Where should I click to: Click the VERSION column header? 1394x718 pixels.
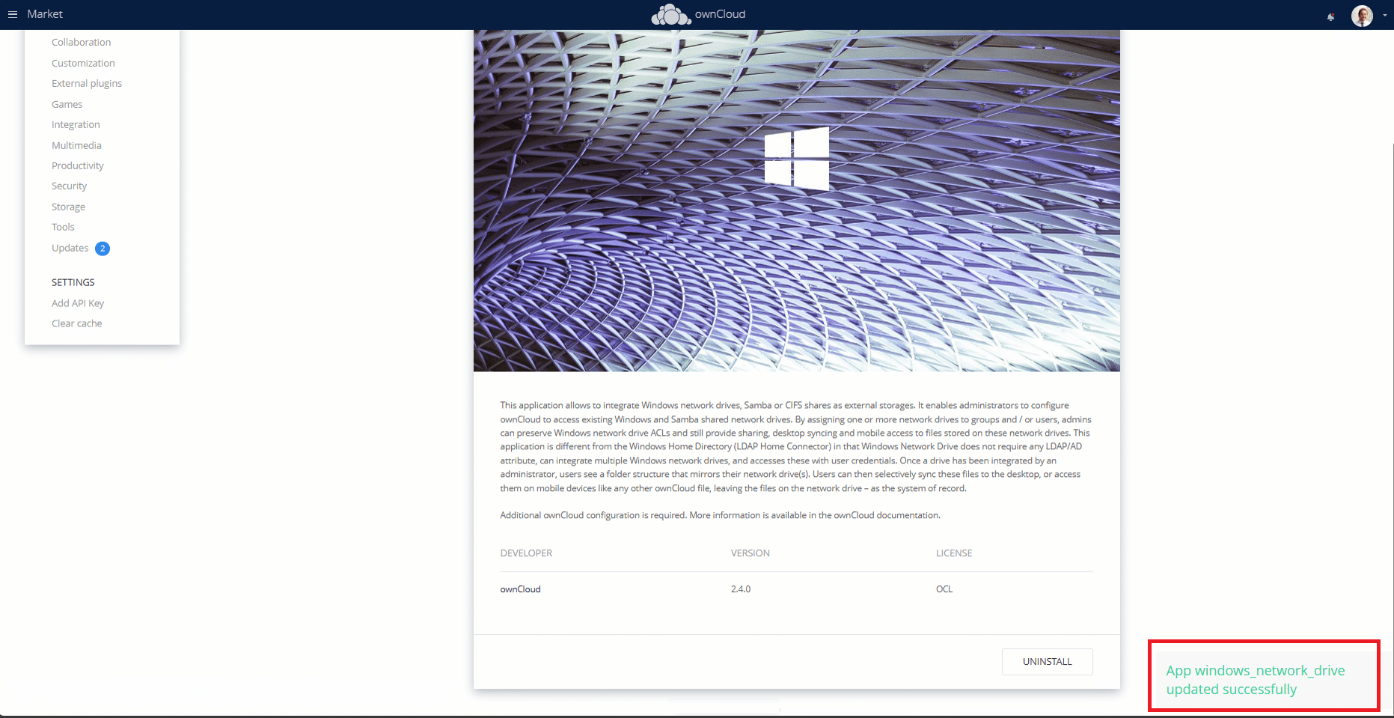751,553
